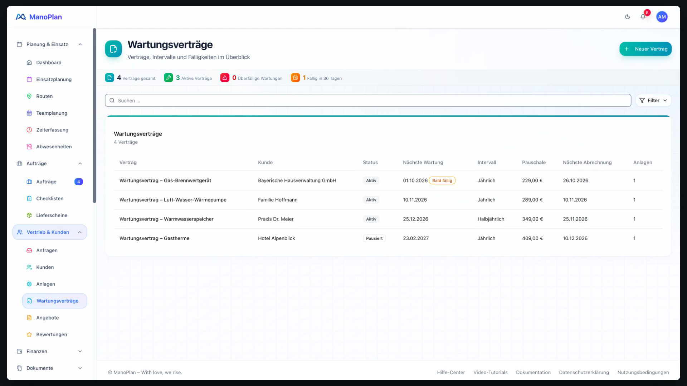Screen dimensions: 687x386
Task: Go to Kunden in the sidebar
Action: pos(54,267)
